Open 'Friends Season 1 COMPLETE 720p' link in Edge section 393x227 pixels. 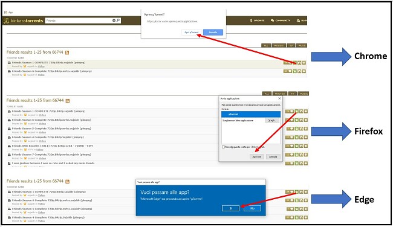(x=49, y=191)
